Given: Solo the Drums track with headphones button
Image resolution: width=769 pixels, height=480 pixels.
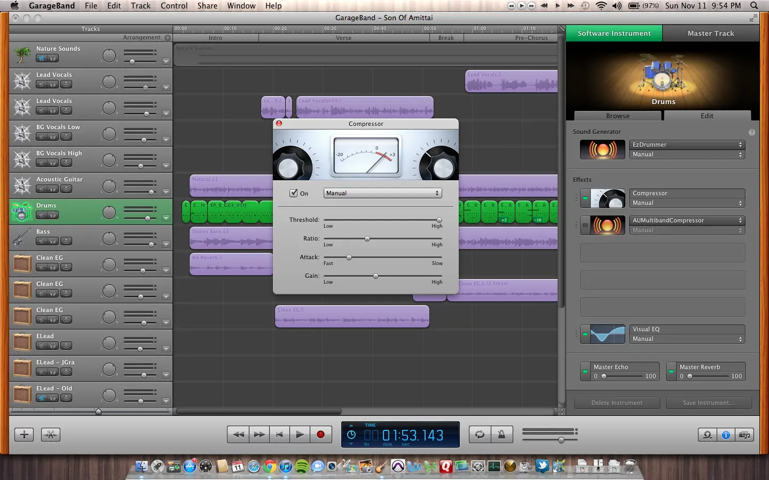Looking at the screenshot, I should click(53, 215).
